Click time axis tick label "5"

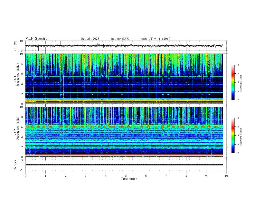[x=126, y=176]
